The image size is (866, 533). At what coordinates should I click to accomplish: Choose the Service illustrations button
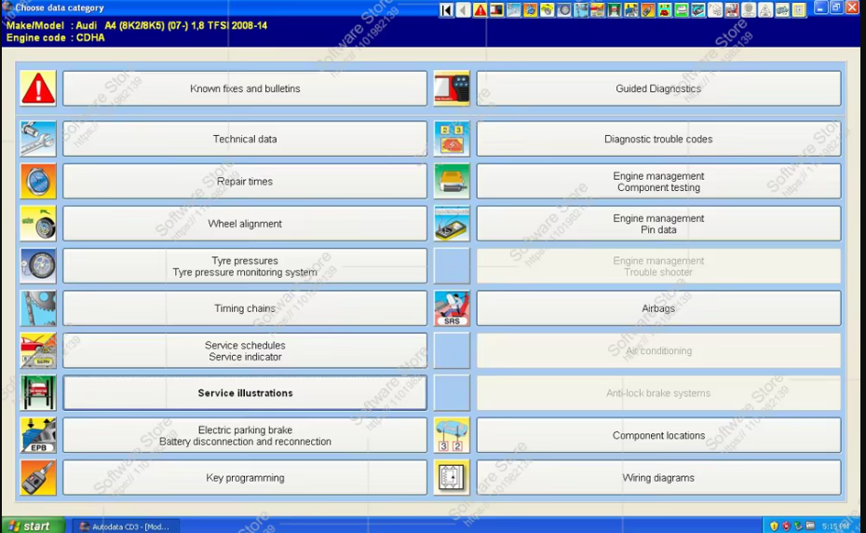pos(245,393)
